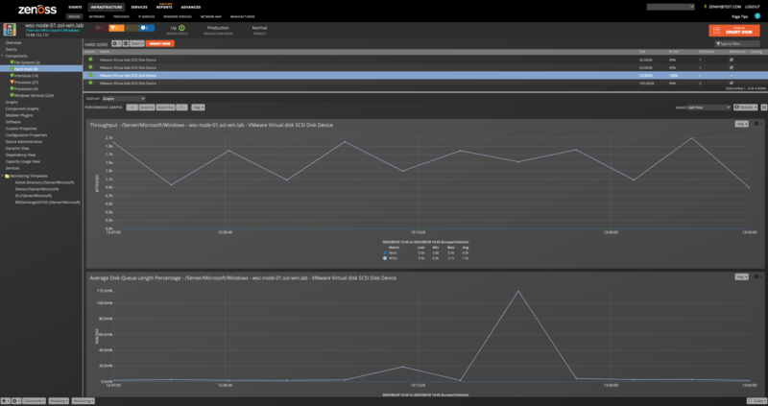The width and height of the screenshot is (768, 406).
Task: Click the search box in top bar
Action: (x=670, y=7)
